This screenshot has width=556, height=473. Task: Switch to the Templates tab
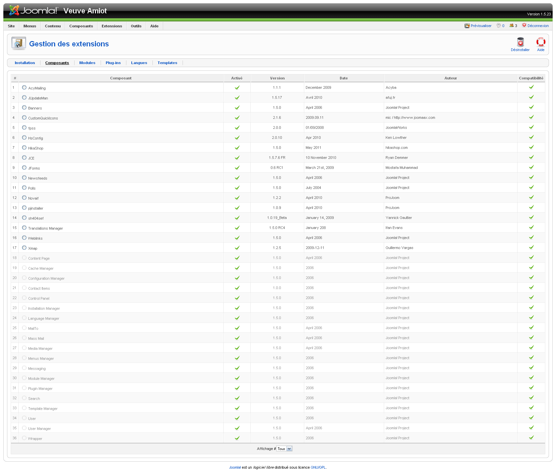[168, 63]
